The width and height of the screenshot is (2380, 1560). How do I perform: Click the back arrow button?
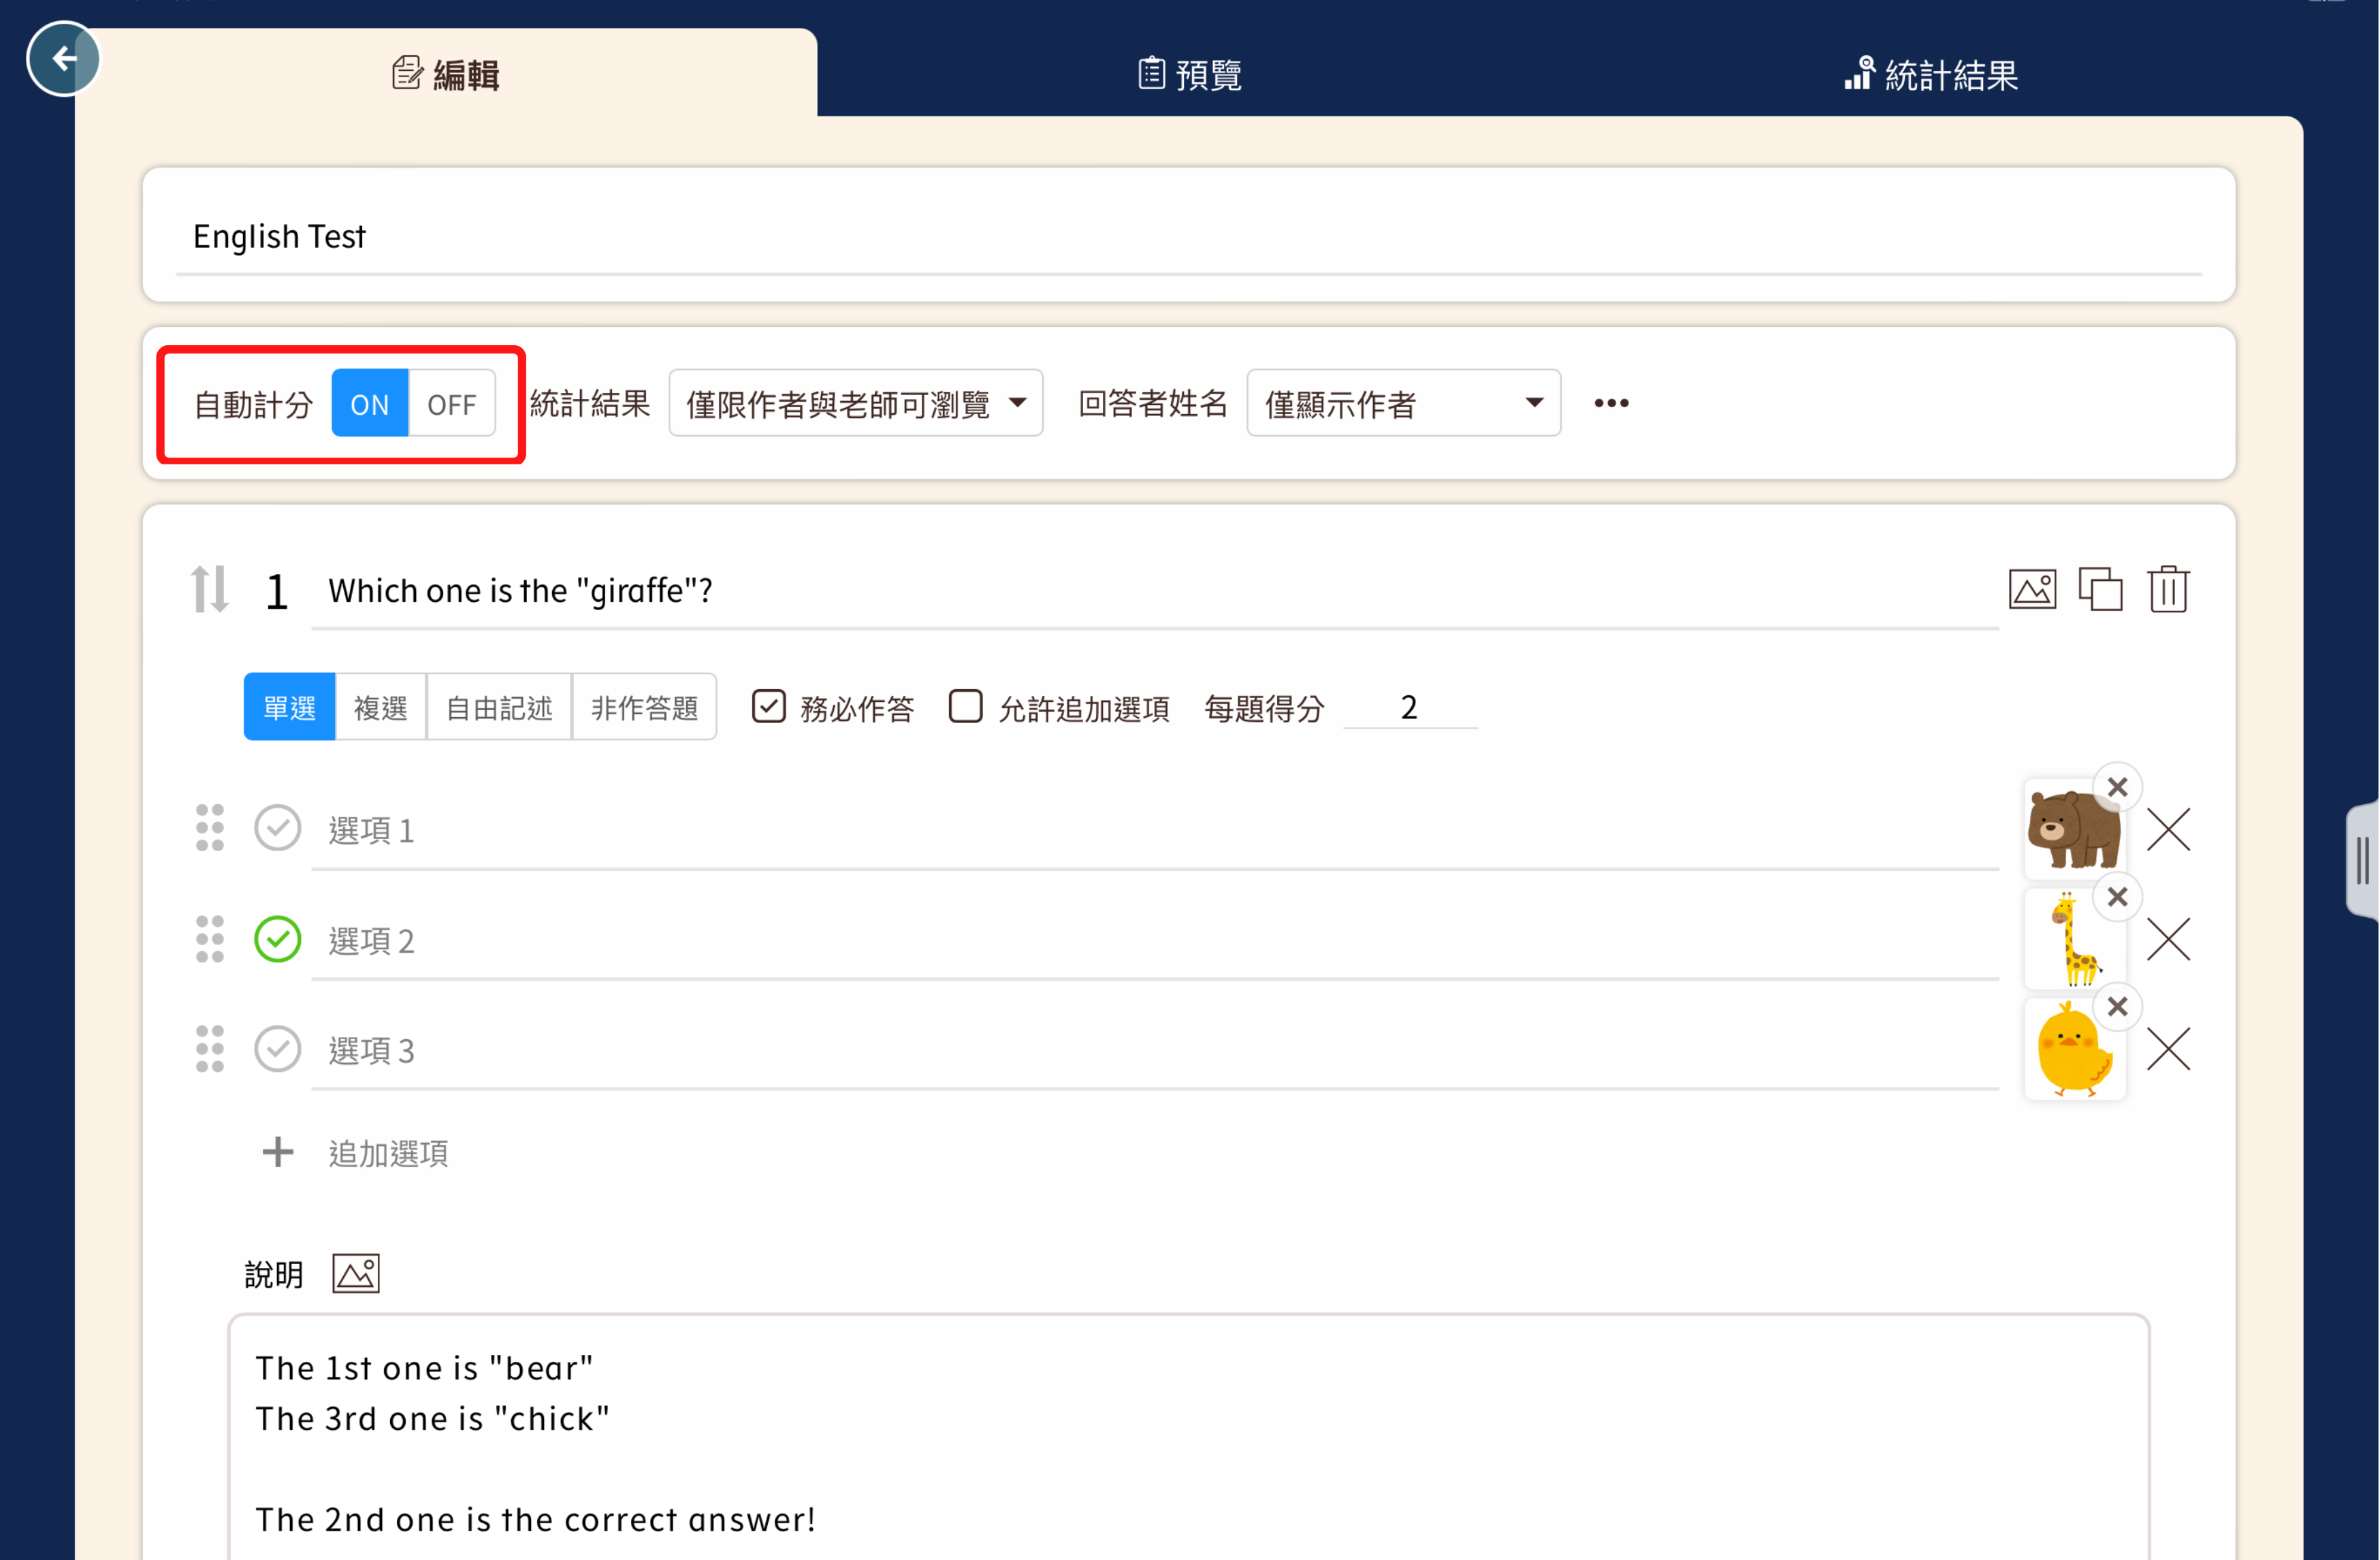tap(63, 59)
